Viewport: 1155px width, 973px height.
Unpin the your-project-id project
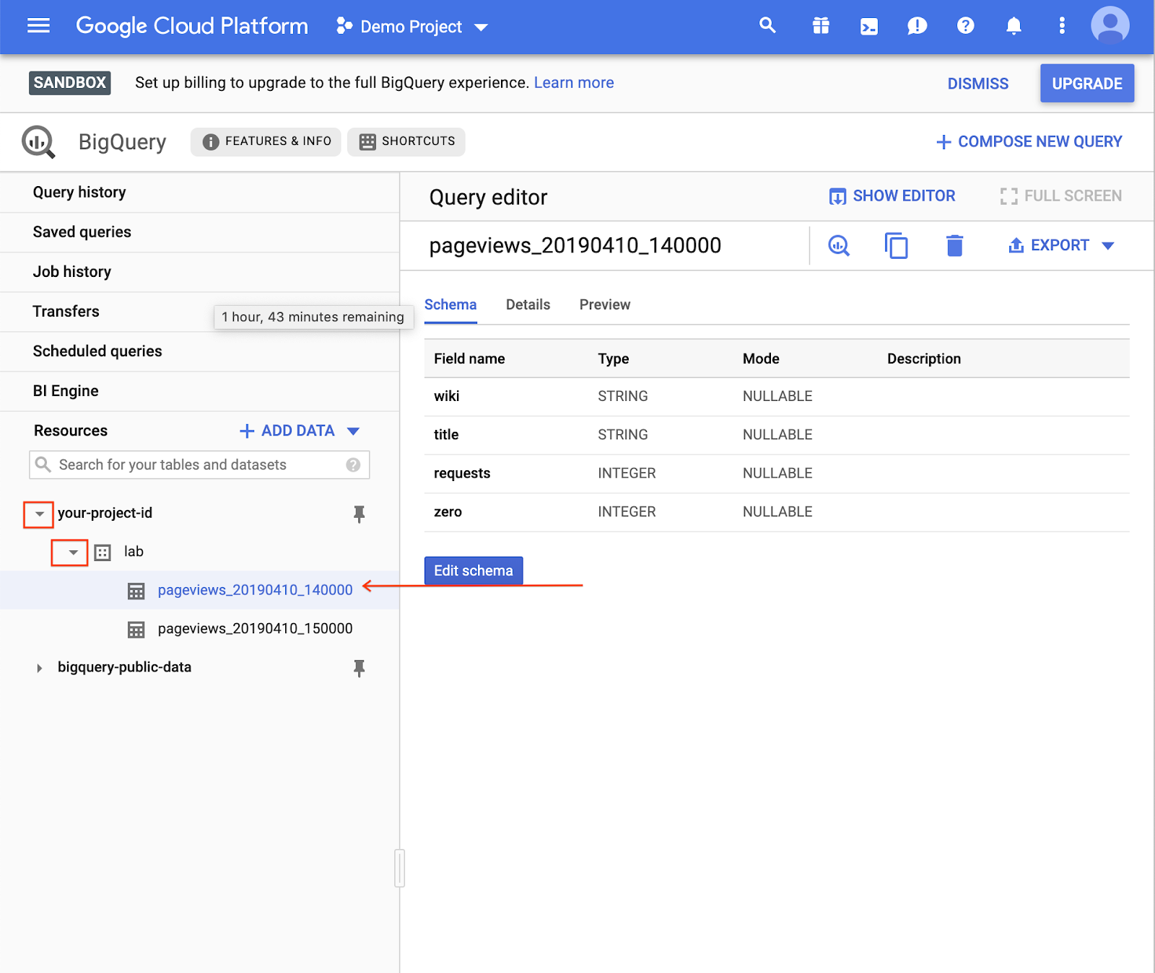click(359, 514)
